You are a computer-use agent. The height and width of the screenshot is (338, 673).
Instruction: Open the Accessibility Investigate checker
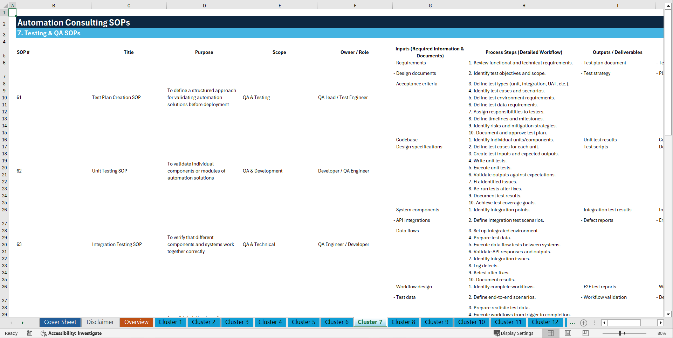(71, 333)
